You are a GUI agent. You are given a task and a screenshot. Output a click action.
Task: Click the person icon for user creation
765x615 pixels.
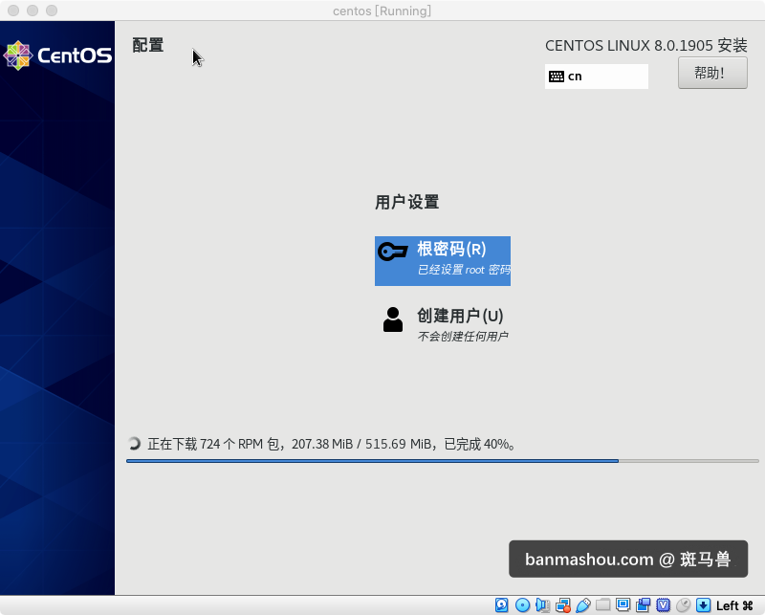393,319
